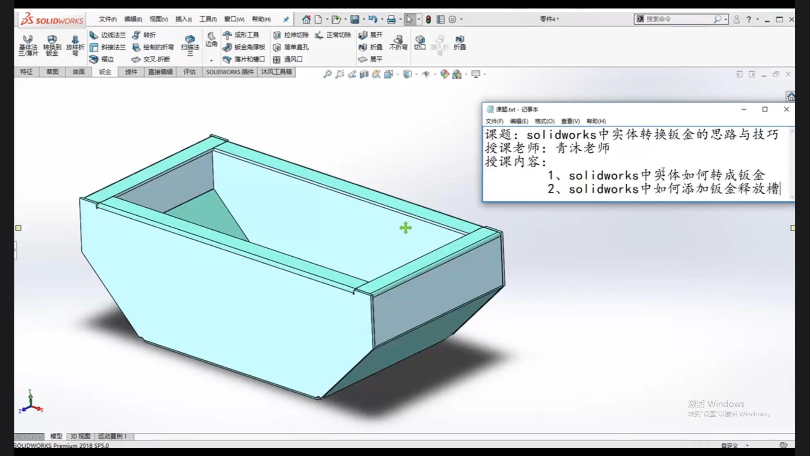Click the Corners tool icon (边角)

211,40
